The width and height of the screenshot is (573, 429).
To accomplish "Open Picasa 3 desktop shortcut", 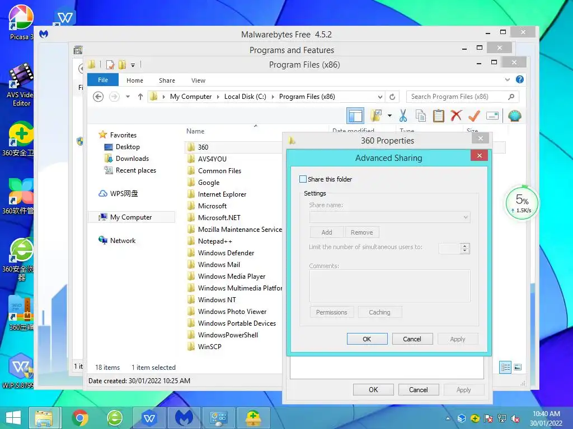I will pyautogui.click(x=21, y=22).
